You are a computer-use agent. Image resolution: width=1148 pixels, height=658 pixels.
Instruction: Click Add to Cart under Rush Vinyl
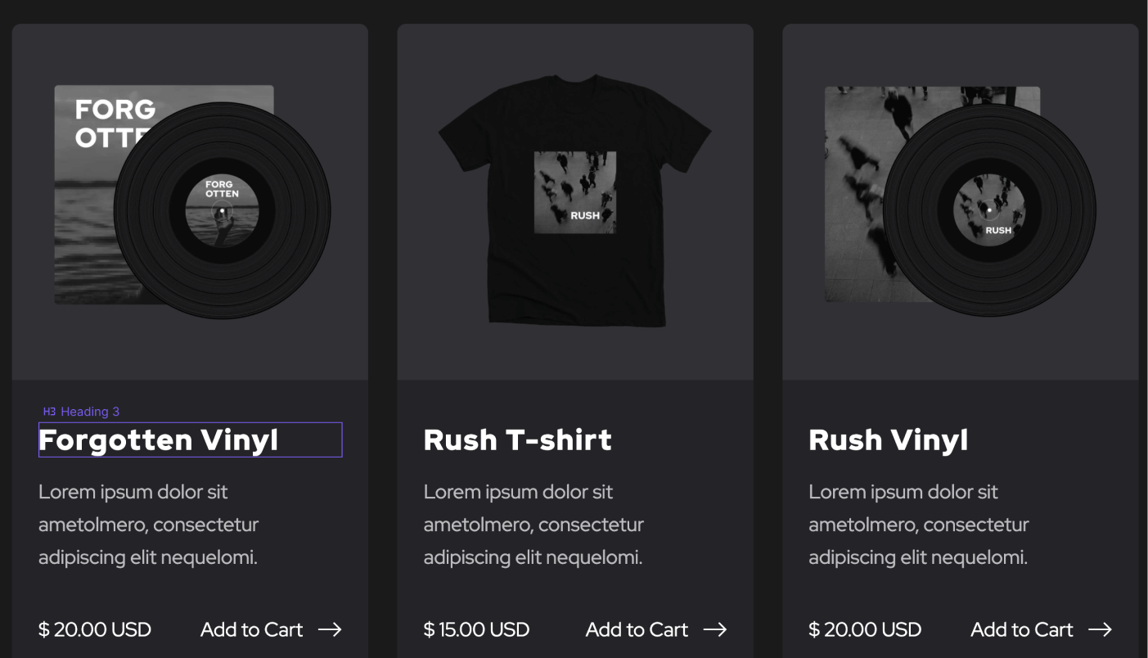coord(1021,629)
